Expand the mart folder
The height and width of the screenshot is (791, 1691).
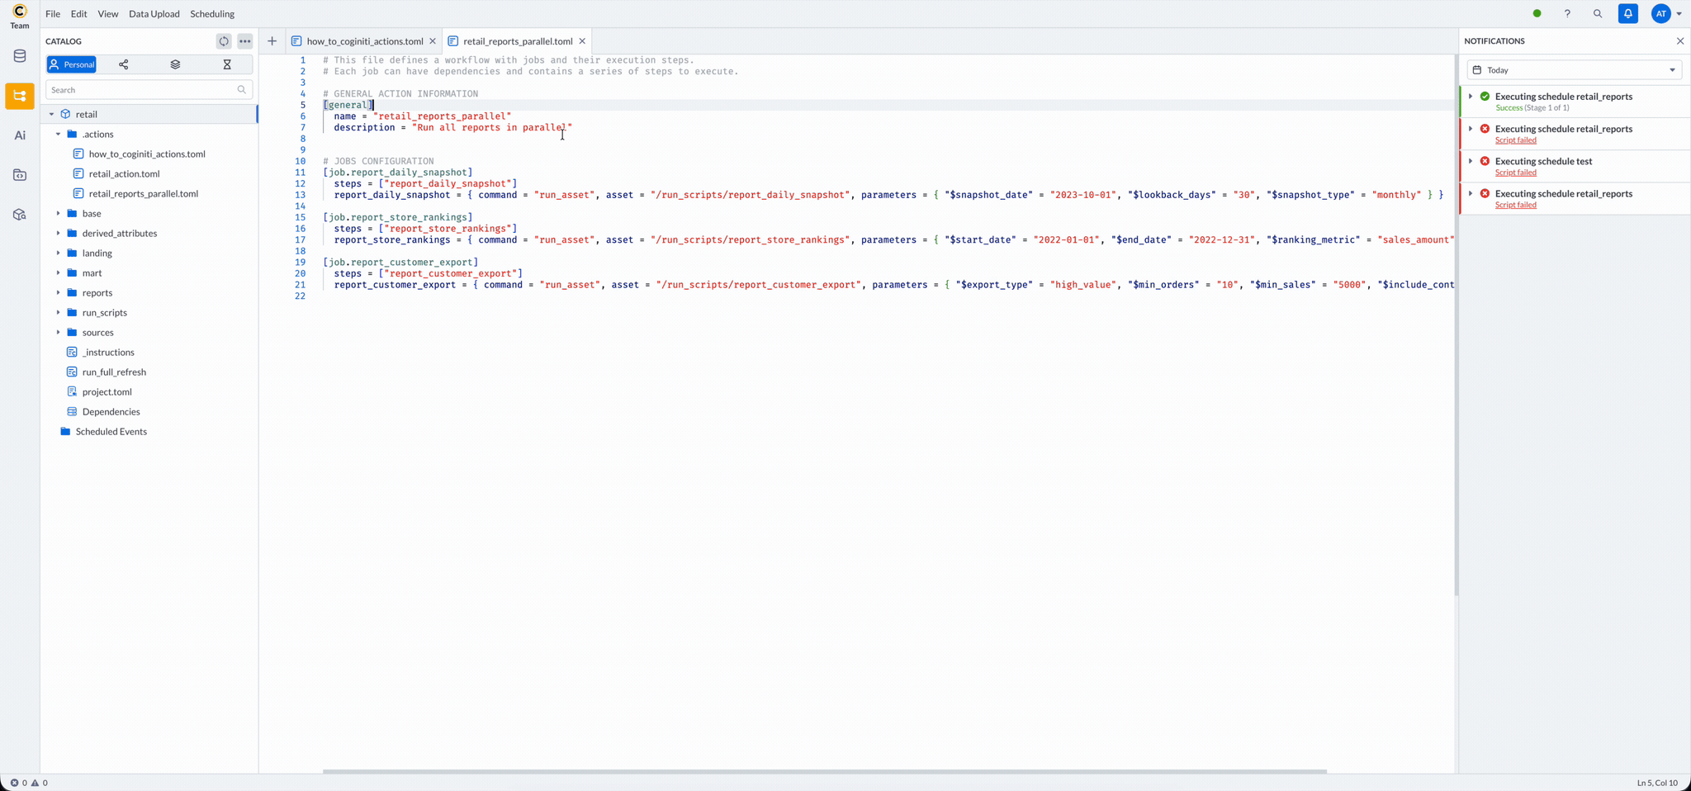(58, 273)
